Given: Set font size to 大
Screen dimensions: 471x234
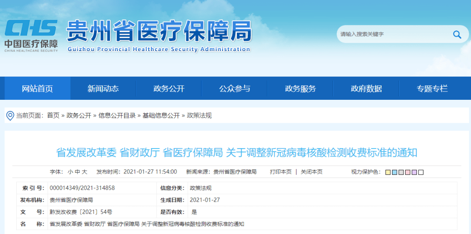Looking at the screenshot, I should point(85,172).
